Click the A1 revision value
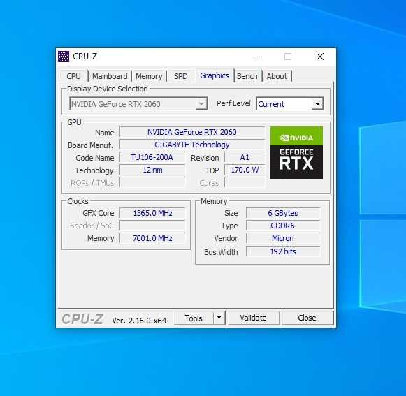 point(245,157)
